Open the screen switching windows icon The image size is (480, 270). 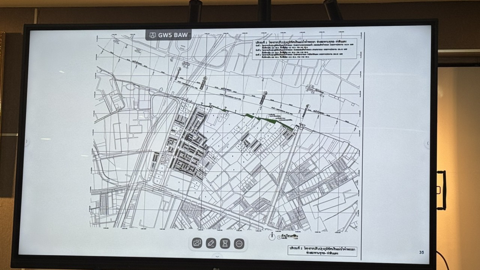point(197,243)
